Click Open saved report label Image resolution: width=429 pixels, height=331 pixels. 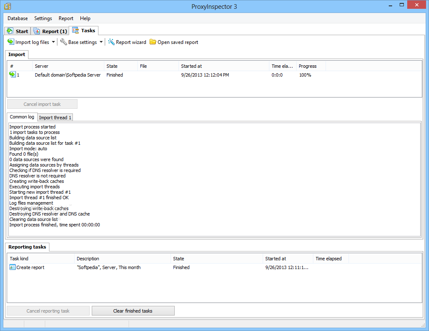coord(178,42)
